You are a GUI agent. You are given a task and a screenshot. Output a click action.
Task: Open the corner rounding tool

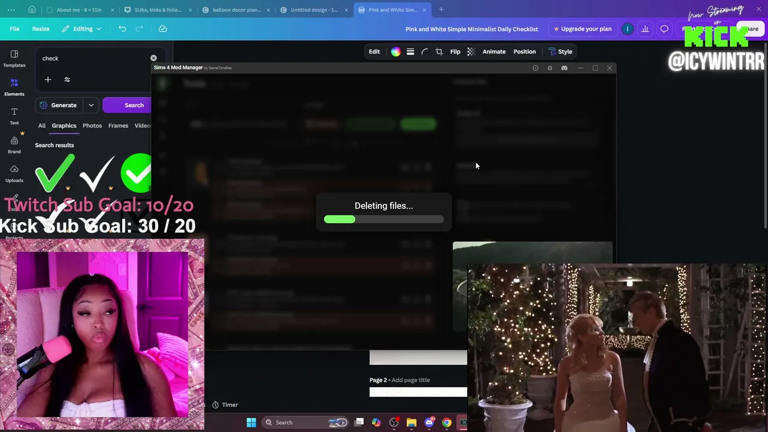click(x=425, y=52)
